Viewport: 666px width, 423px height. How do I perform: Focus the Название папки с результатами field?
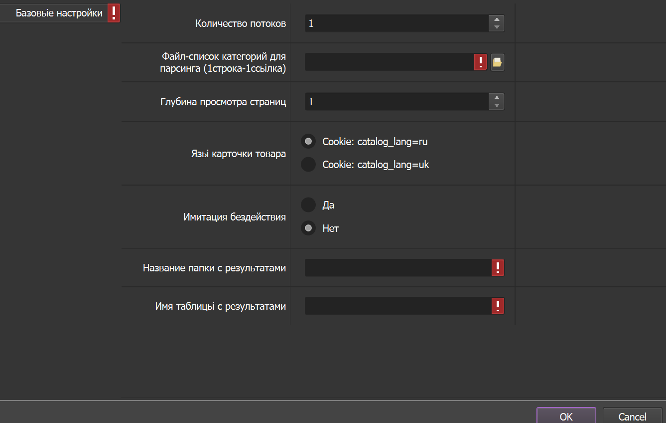pos(398,268)
